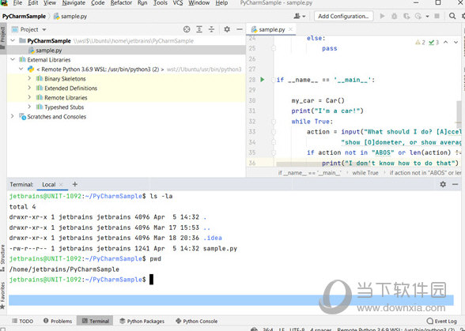Open Project panel gear options
This screenshot has width=465, height=331.
[x=227, y=29]
